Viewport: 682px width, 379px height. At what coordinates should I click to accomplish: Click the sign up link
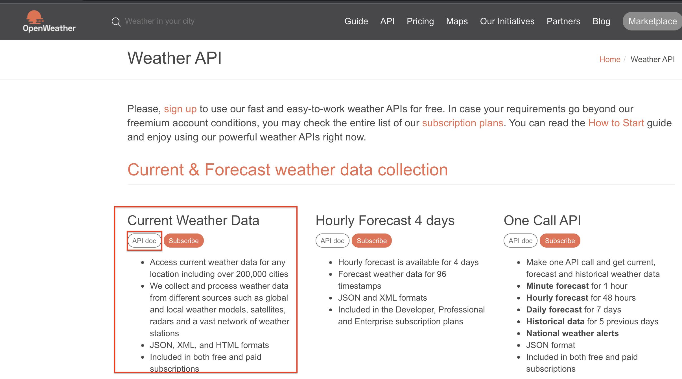[x=180, y=109]
